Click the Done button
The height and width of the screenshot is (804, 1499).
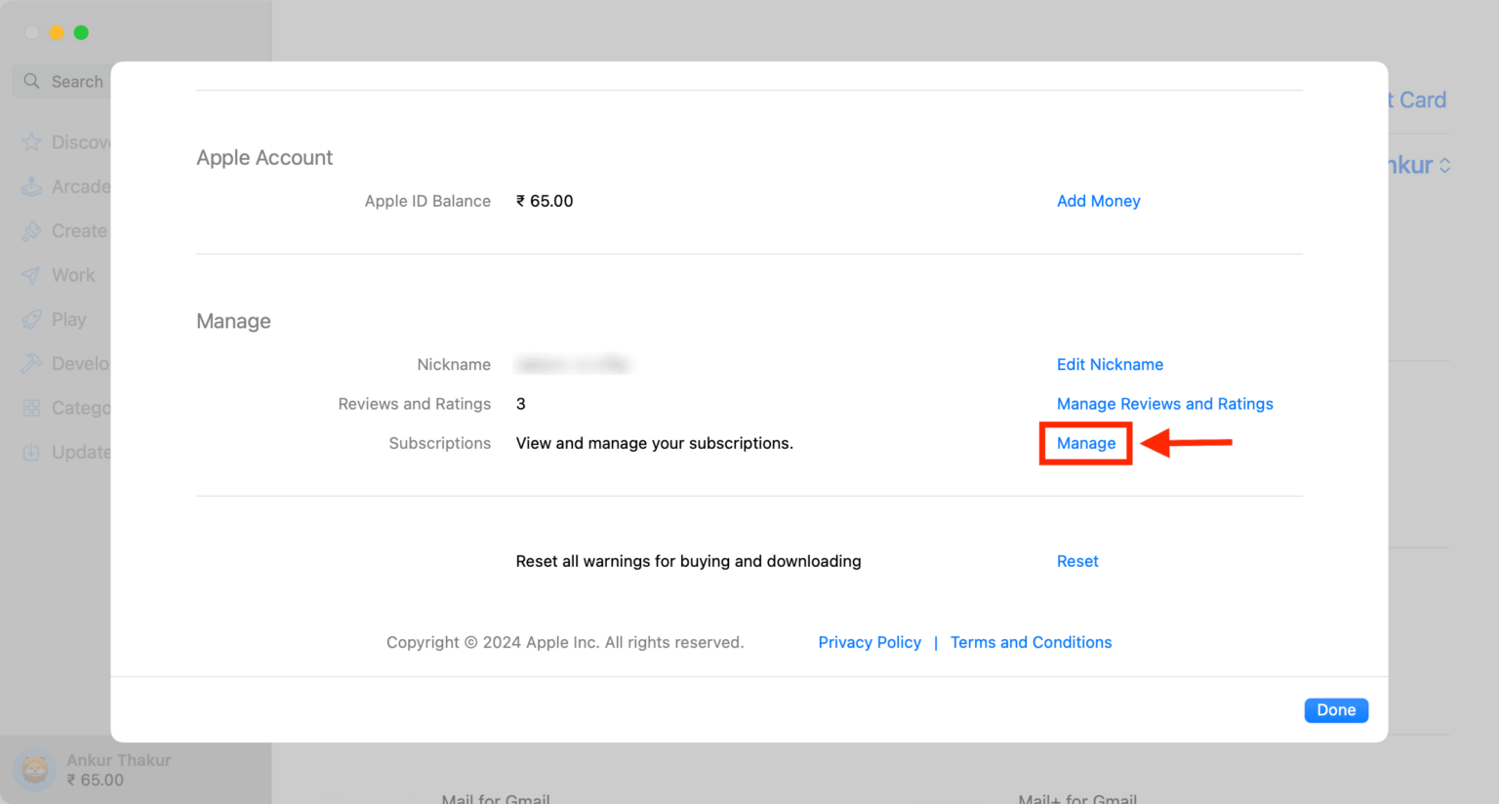click(1336, 710)
